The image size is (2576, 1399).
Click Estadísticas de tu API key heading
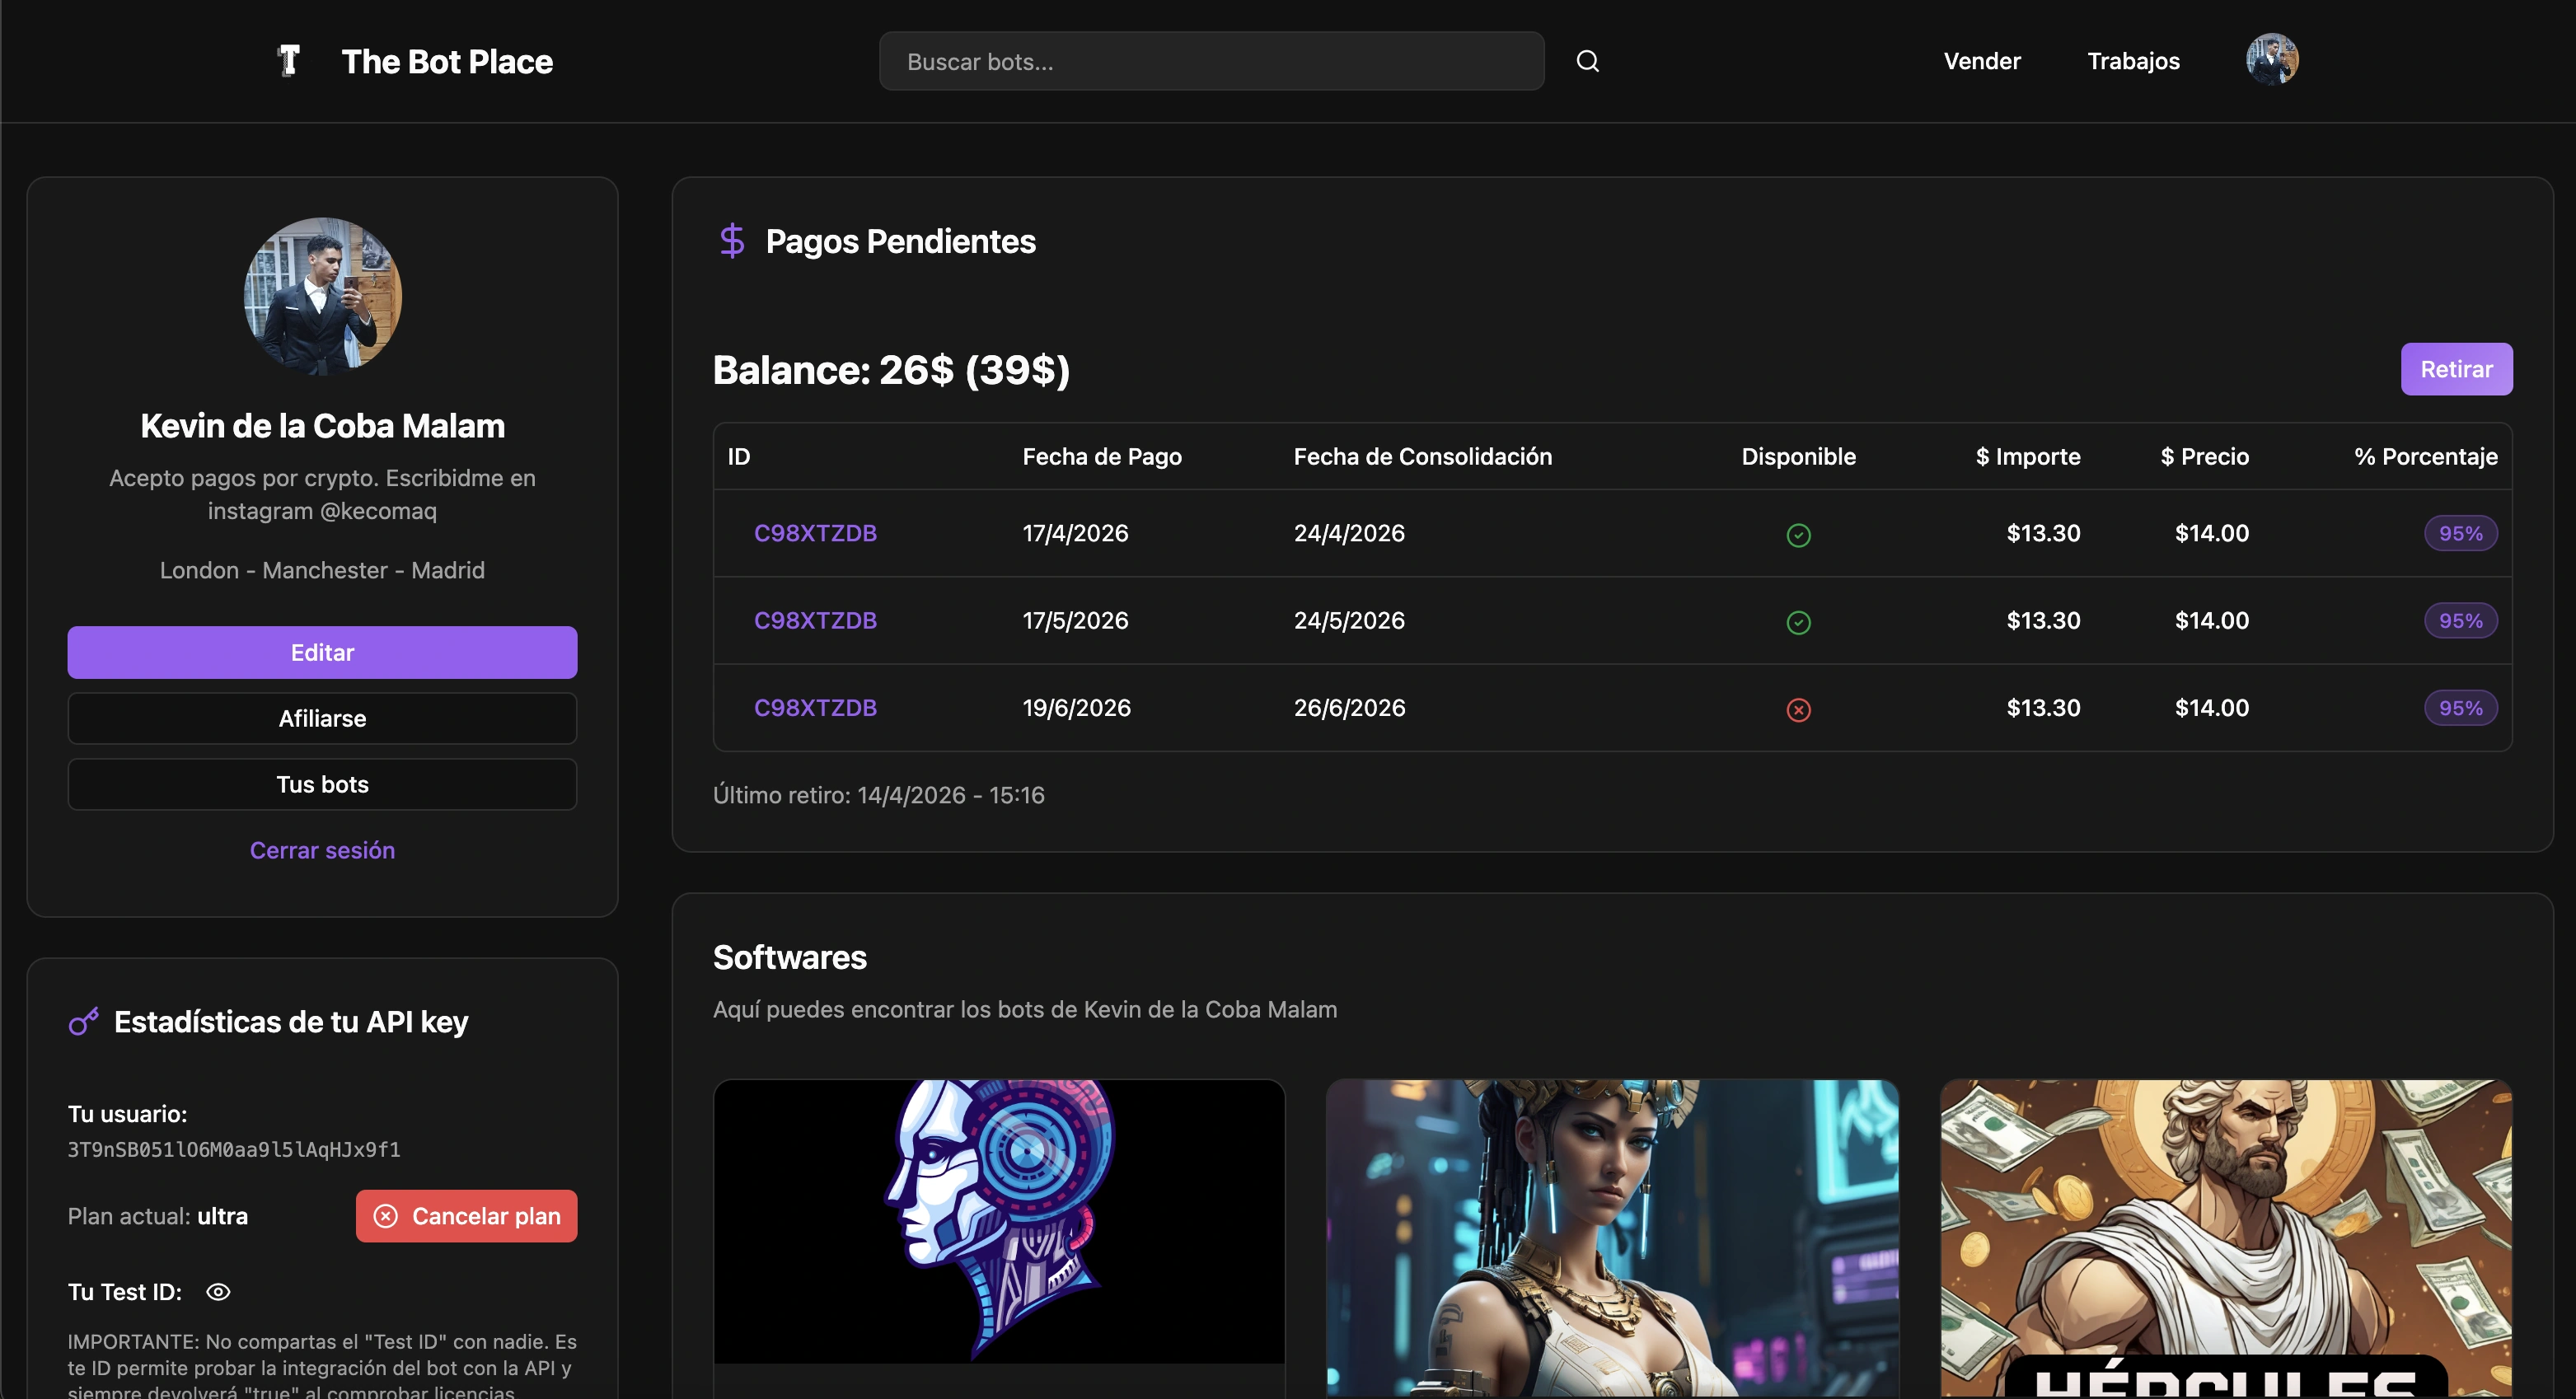(291, 1022)
